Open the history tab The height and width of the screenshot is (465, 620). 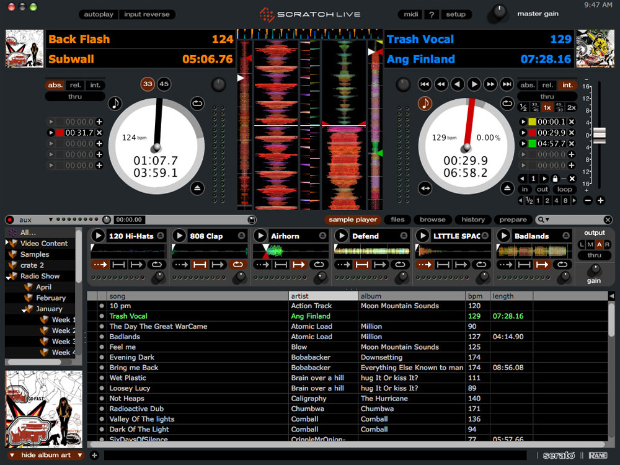point(473,220)
